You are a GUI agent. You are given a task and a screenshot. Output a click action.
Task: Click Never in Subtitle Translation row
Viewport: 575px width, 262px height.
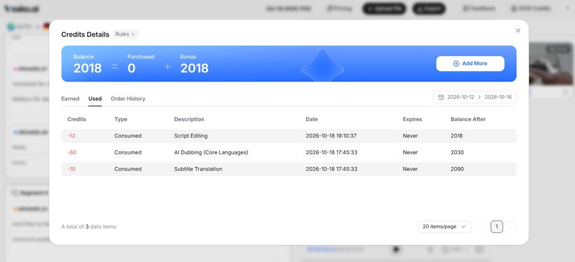click(x=410, y=170)
